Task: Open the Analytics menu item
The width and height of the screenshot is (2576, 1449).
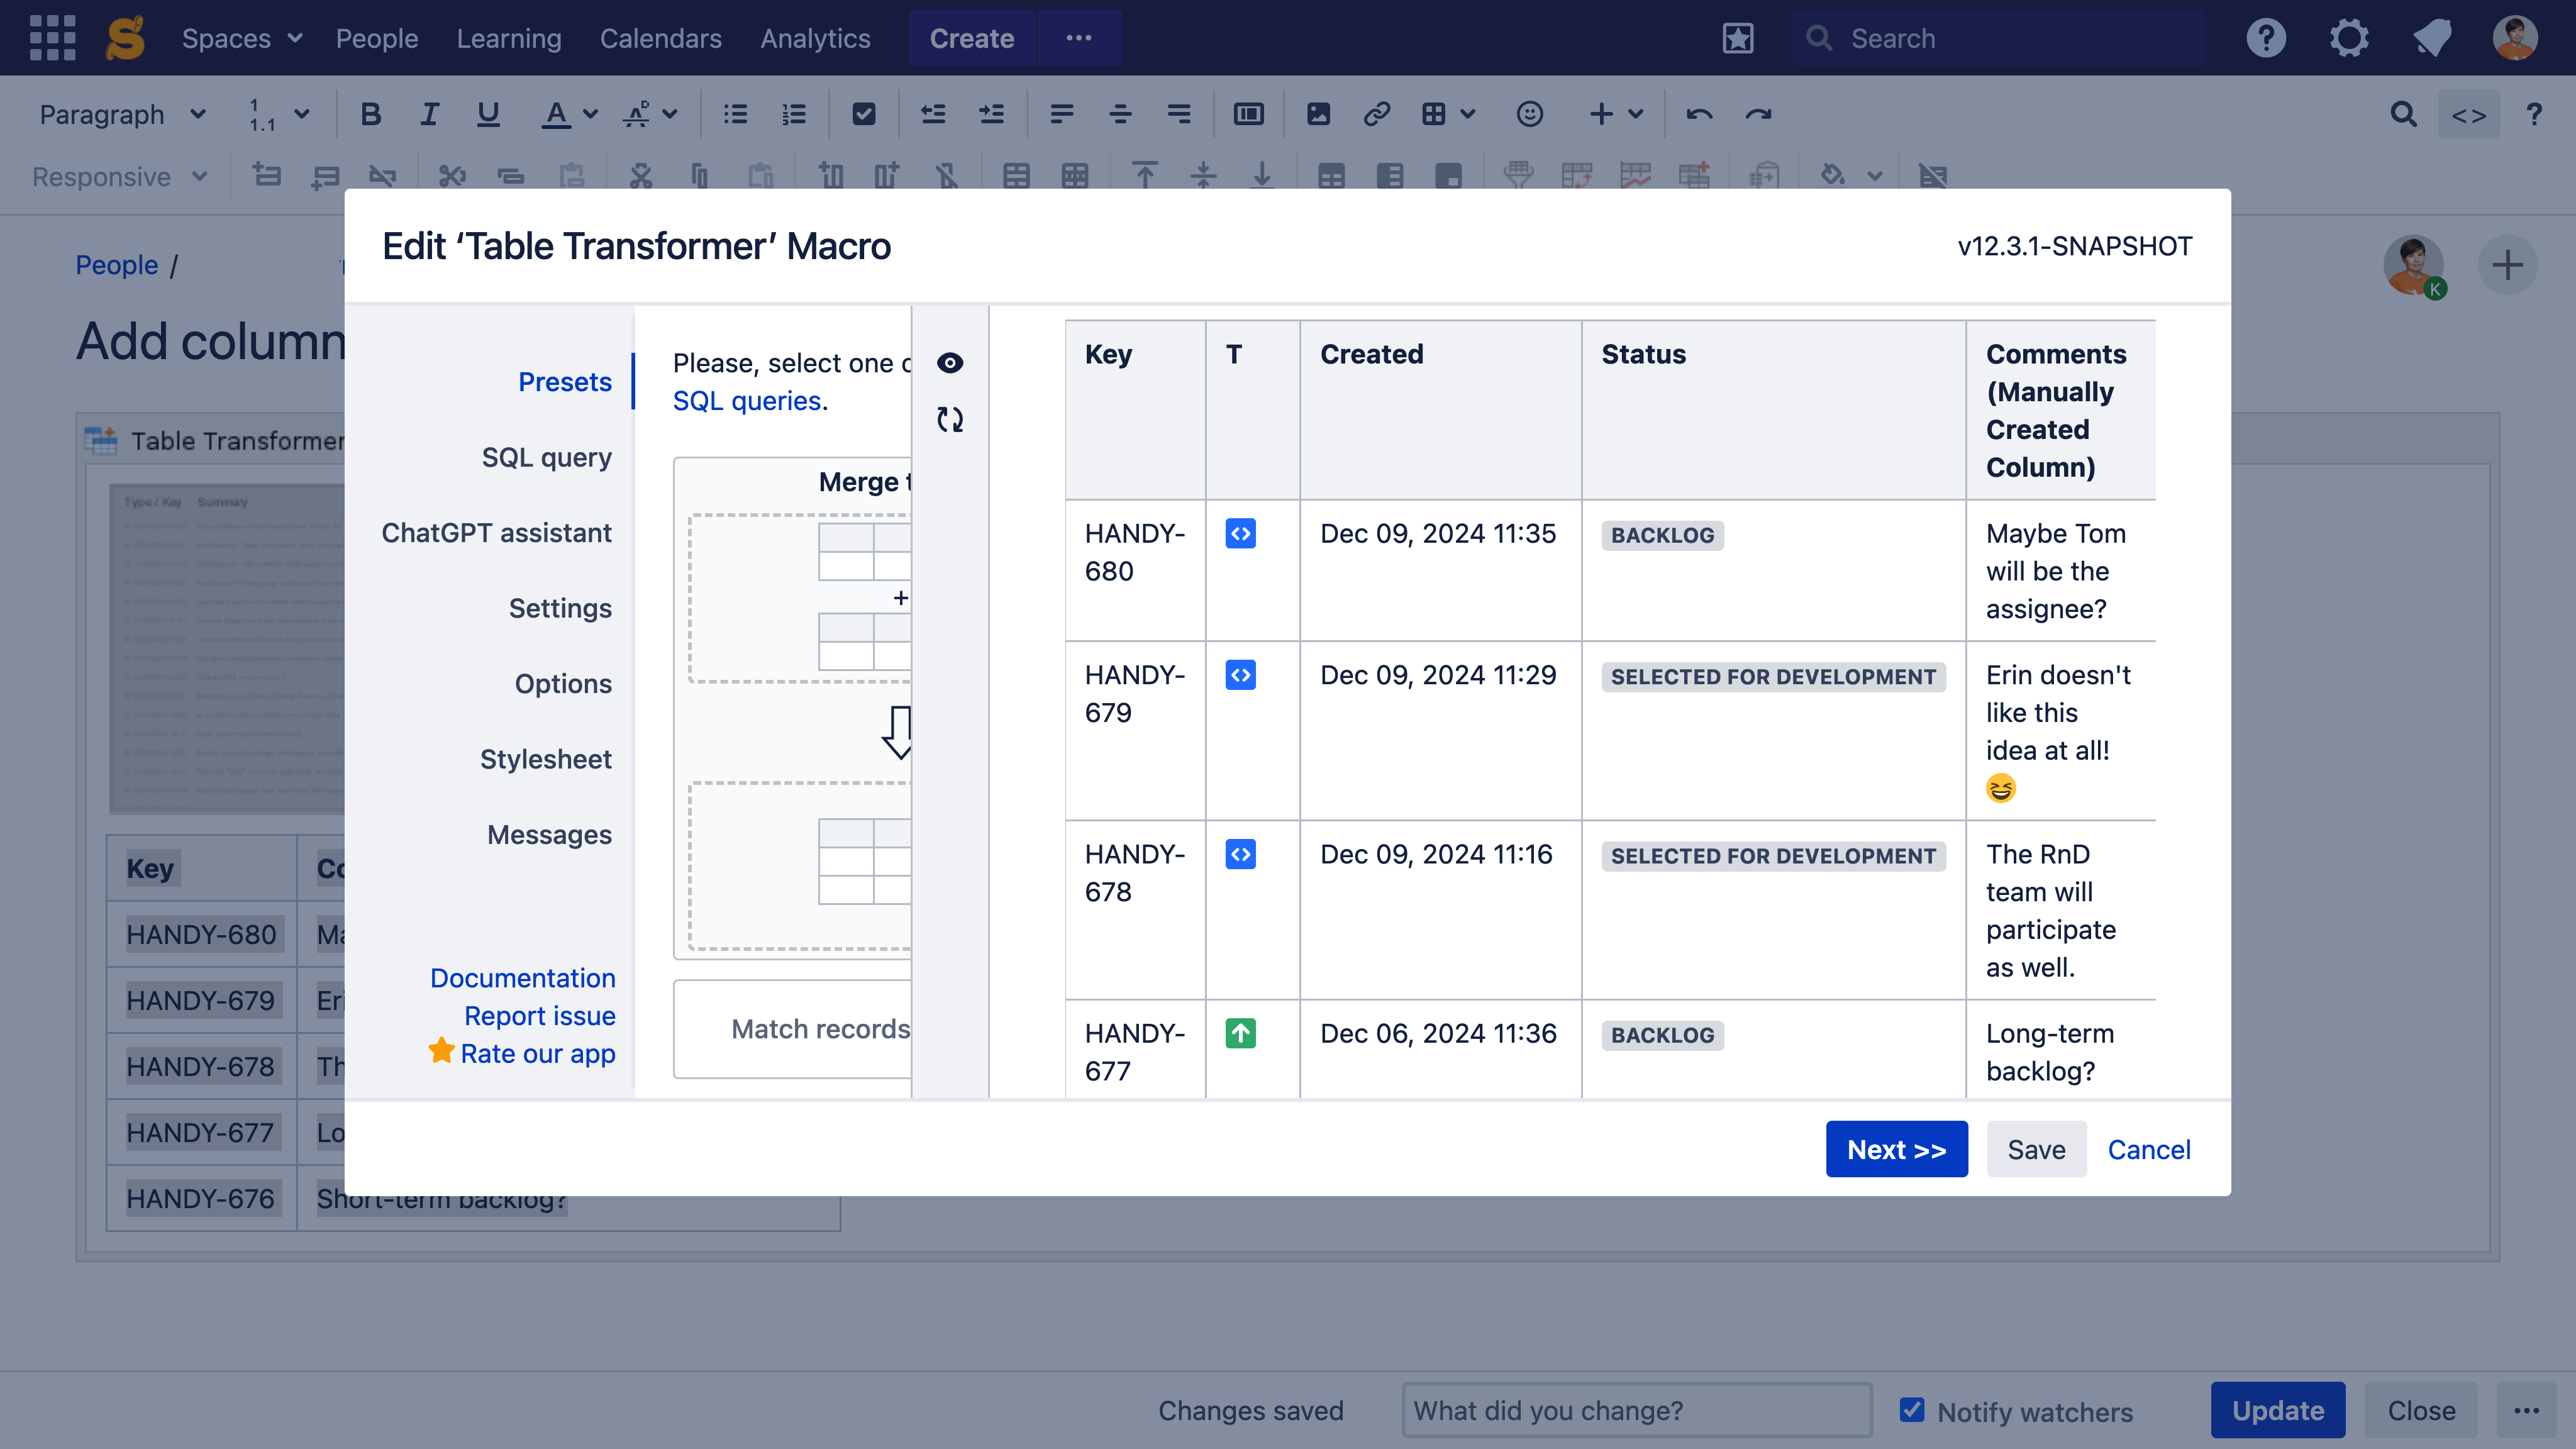Action: 815,38
